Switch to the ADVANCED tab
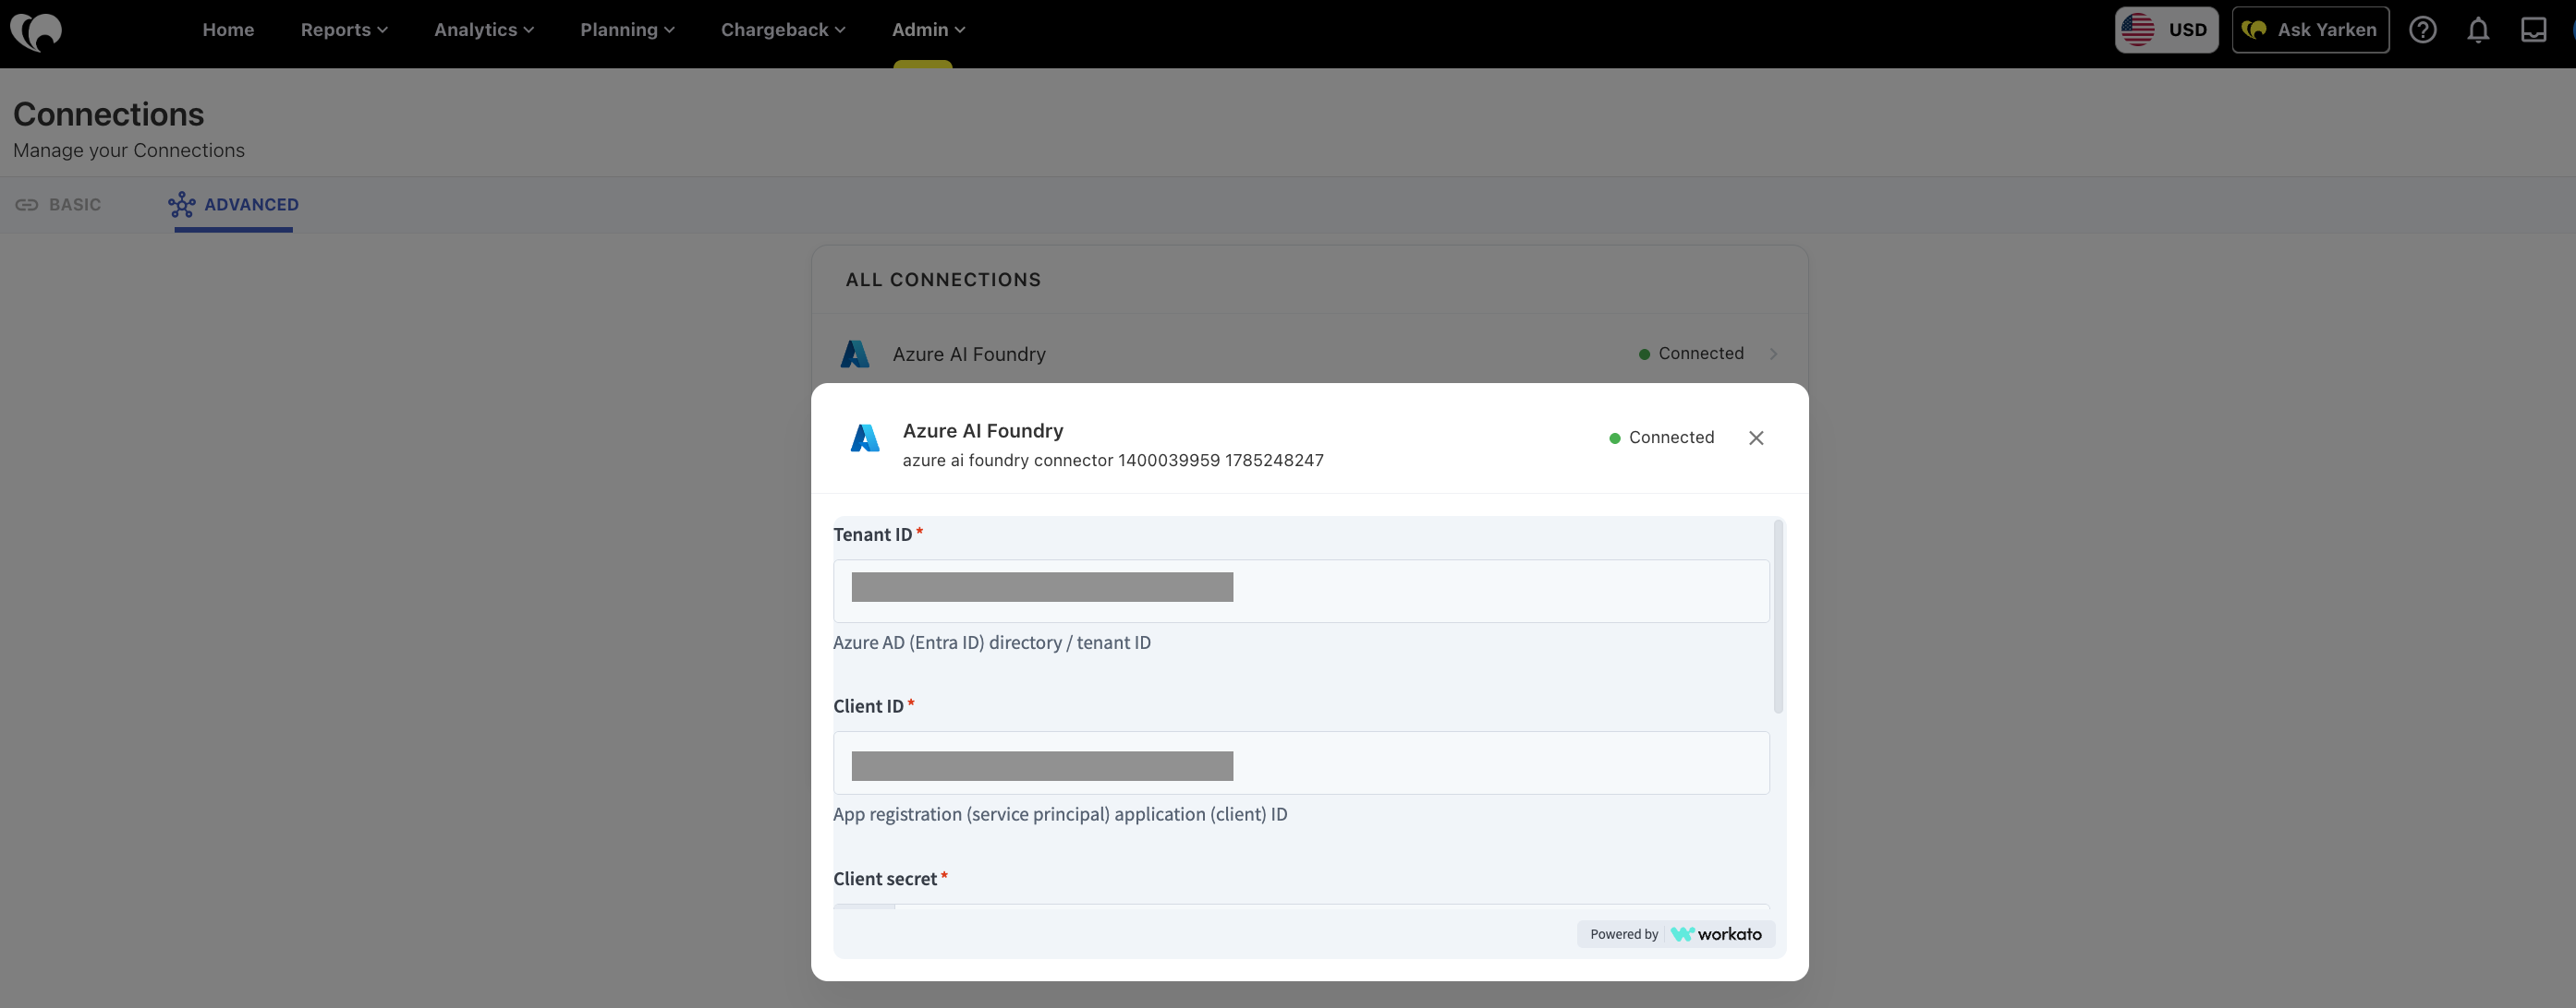 234,205
